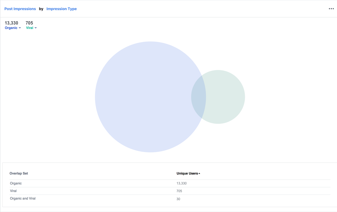
Task: Click the sort arrow on Unique Users
Action: pyautogui.click(x=199, y=173)
